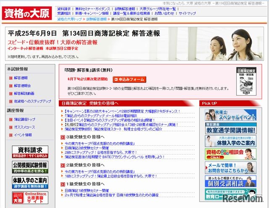Open 教室通学開講情報 Pick UP banner
The image size is (269, 208).
(231, 128)
